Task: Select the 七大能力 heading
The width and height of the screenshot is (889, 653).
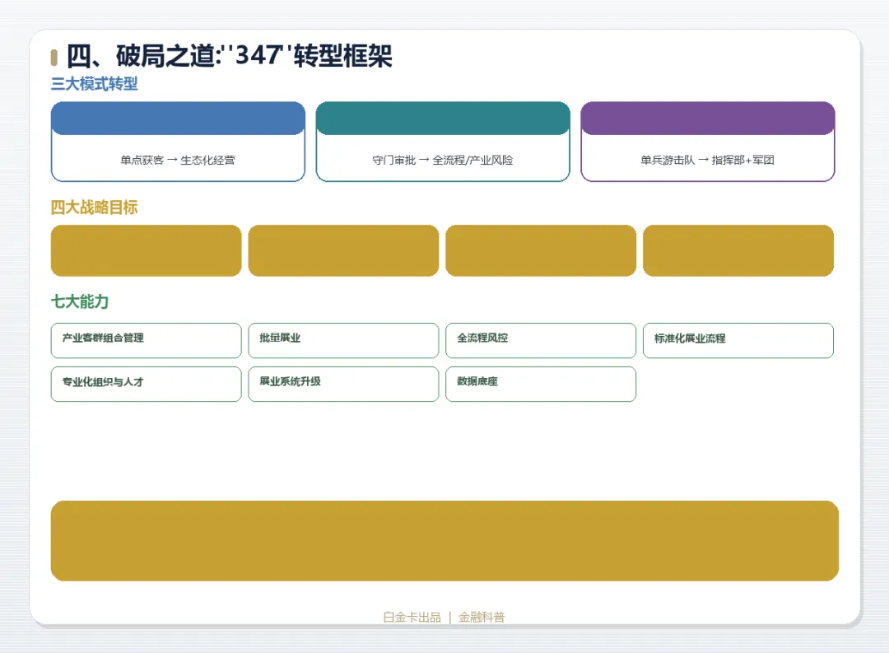Action: 80,302
